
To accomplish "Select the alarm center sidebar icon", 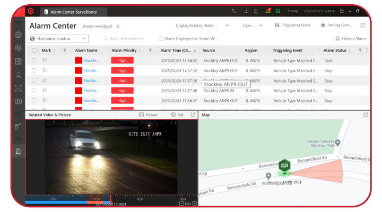I will pos(18,151).
